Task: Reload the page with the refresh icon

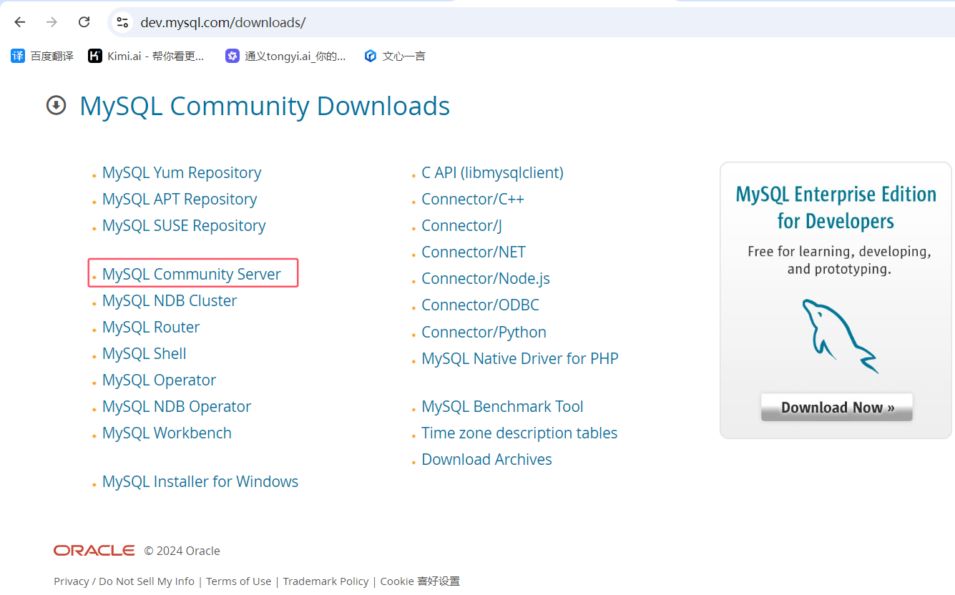Action: [84, 22]
